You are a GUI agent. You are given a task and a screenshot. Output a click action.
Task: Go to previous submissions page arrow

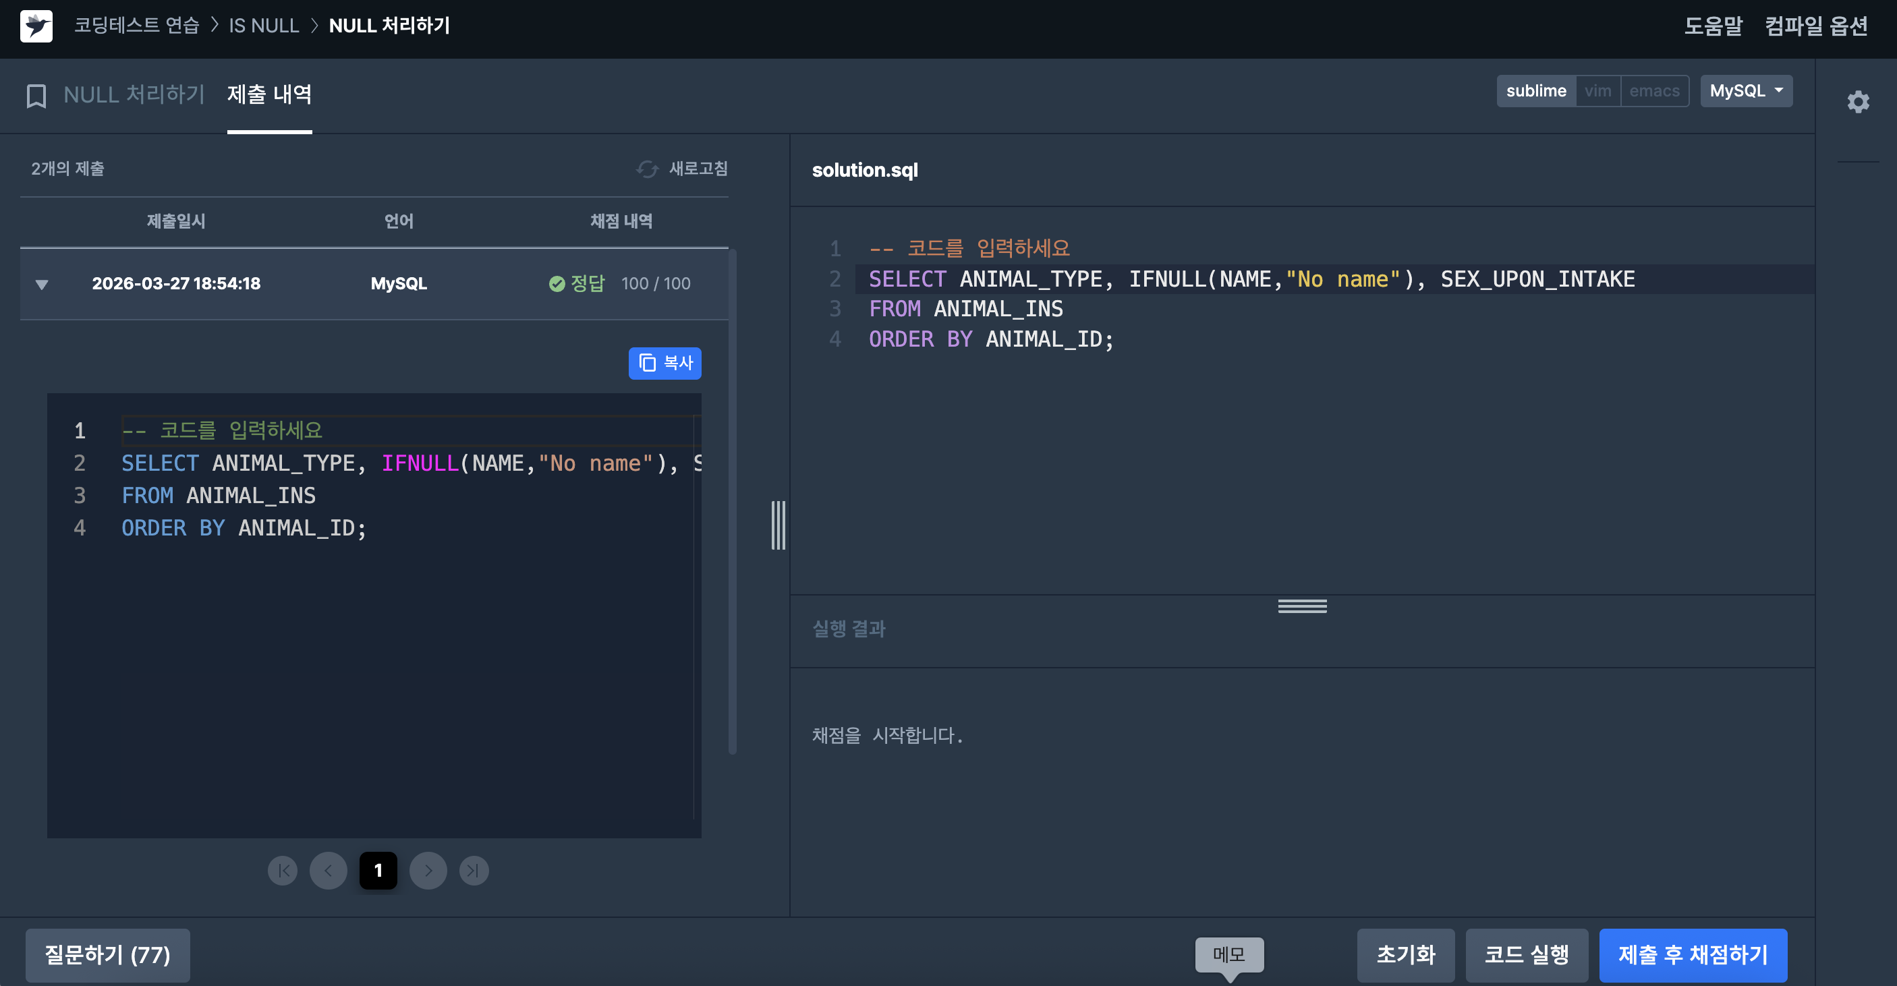[329, 871]
